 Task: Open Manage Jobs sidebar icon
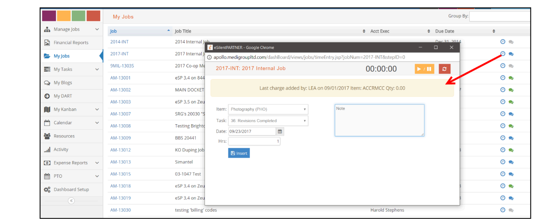click(47, 29)
